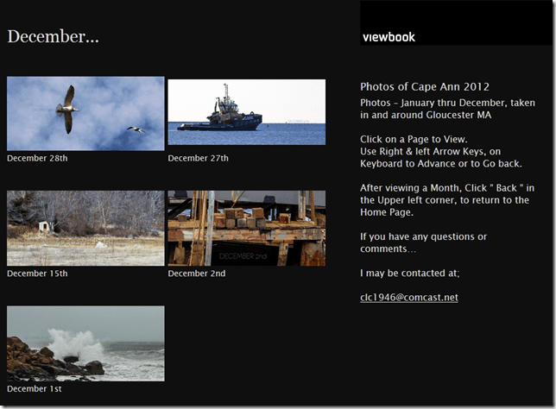
Task: Click the "December..." page title
Action: [53, 37]
